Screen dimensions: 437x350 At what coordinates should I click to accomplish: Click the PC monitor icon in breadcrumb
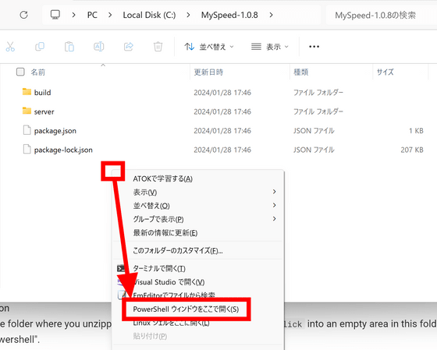click(x=55, y=15)
